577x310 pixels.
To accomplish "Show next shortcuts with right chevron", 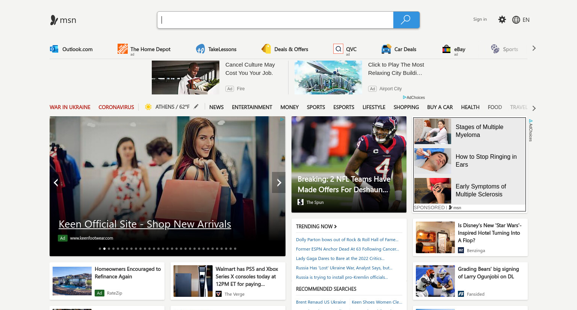I will (x=534, y=48).
